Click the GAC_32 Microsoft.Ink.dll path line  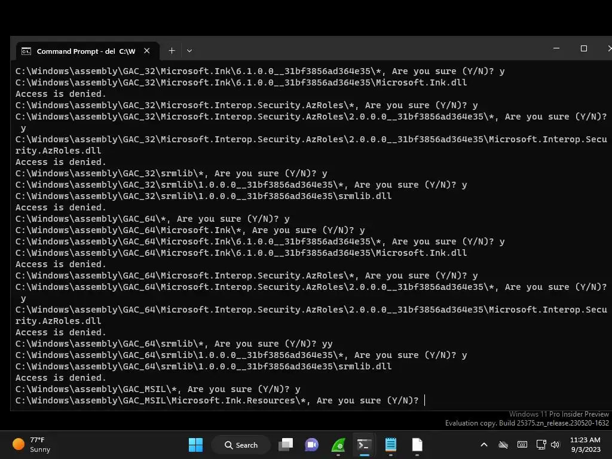241,82
